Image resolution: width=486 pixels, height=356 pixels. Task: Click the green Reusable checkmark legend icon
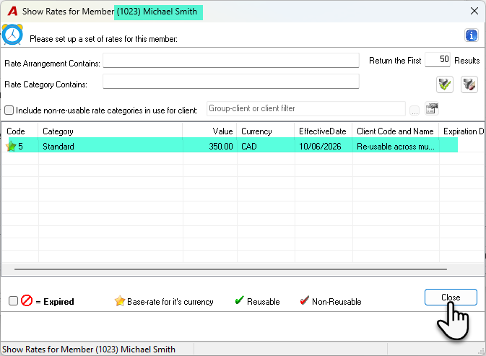(239, 300)
